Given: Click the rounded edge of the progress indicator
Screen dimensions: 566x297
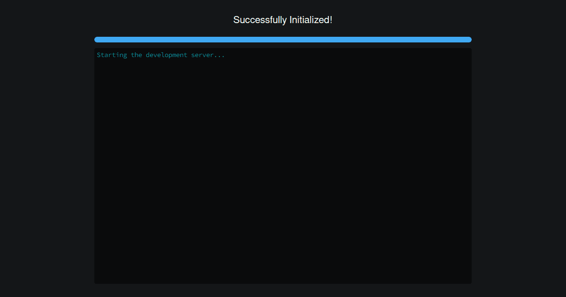Looking at the screenshot, I should [x=469, y=40].
